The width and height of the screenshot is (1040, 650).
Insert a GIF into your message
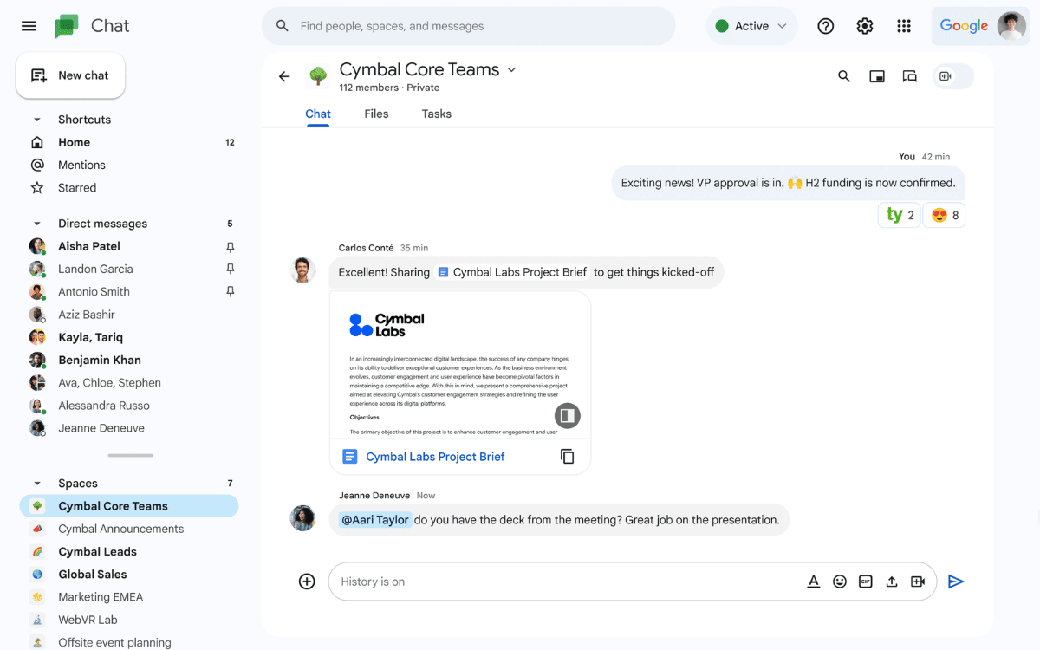point(865,582)
